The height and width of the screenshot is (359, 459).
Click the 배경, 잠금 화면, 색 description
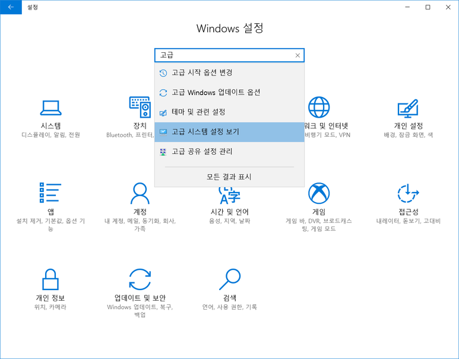pos(409,135)
